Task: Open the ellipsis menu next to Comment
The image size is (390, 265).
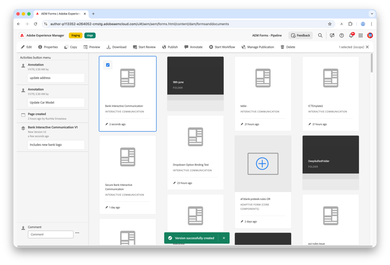Action: pos(77,233)
